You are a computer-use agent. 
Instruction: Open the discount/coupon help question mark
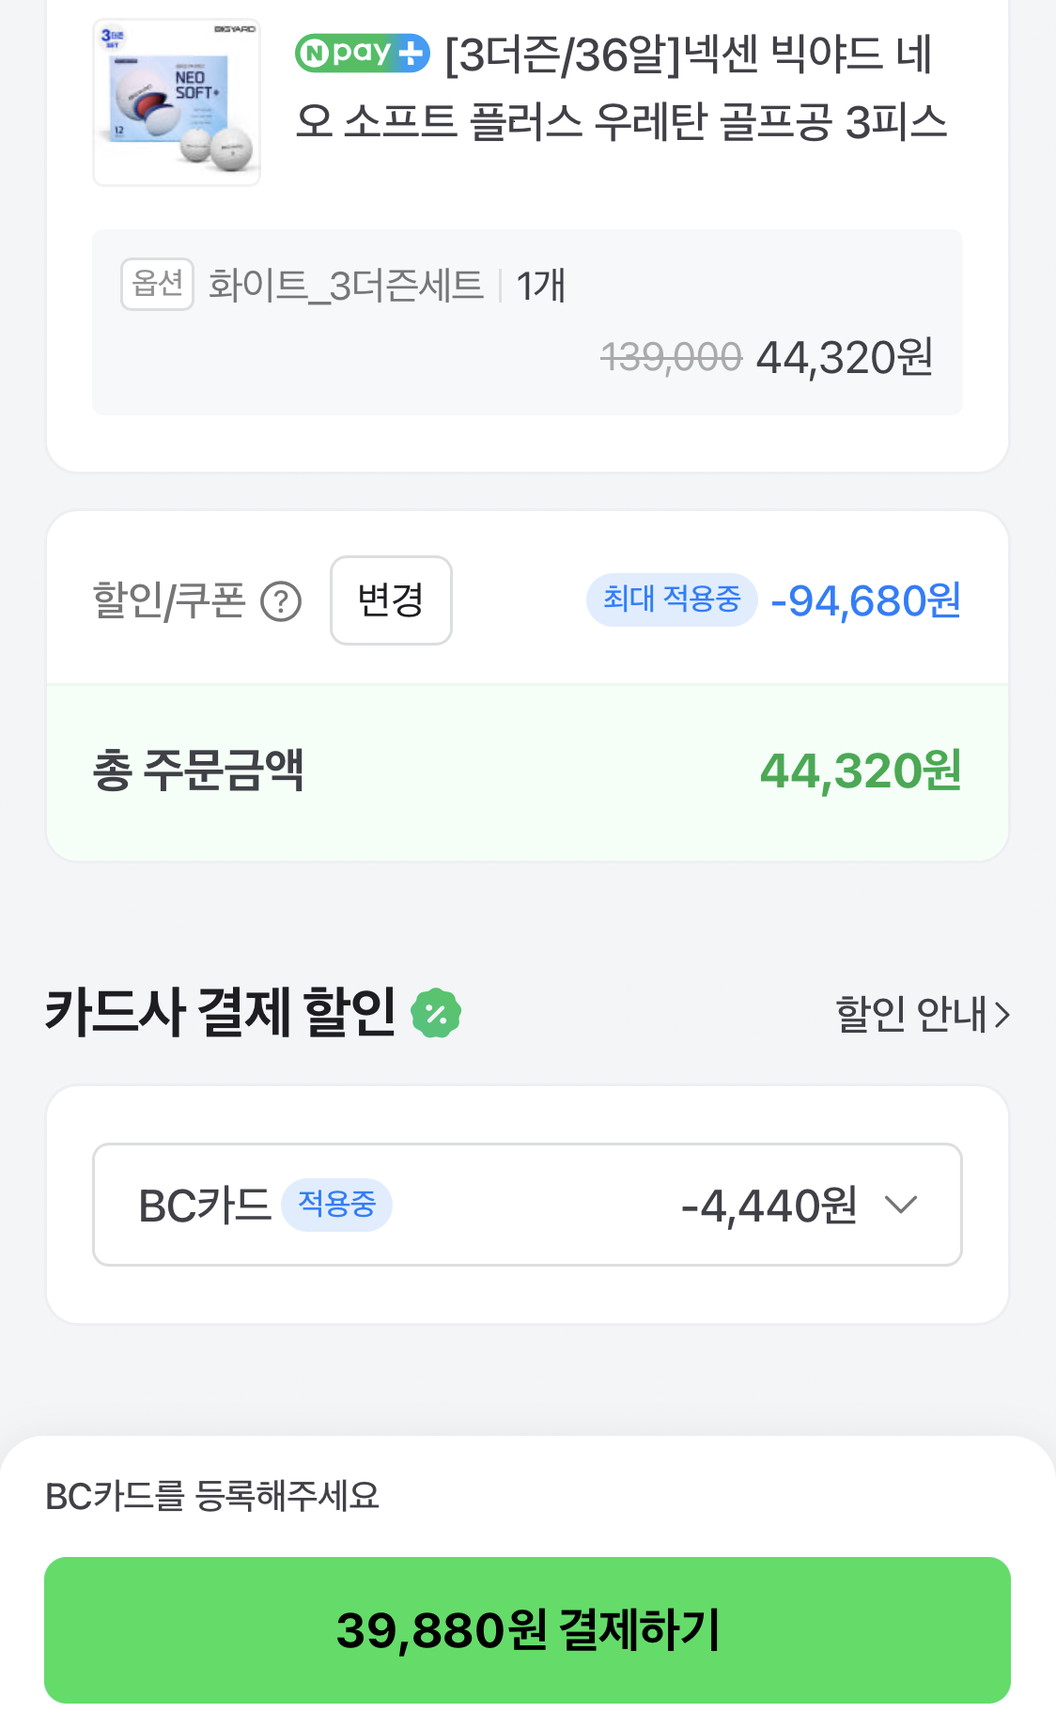click(280, 601)
